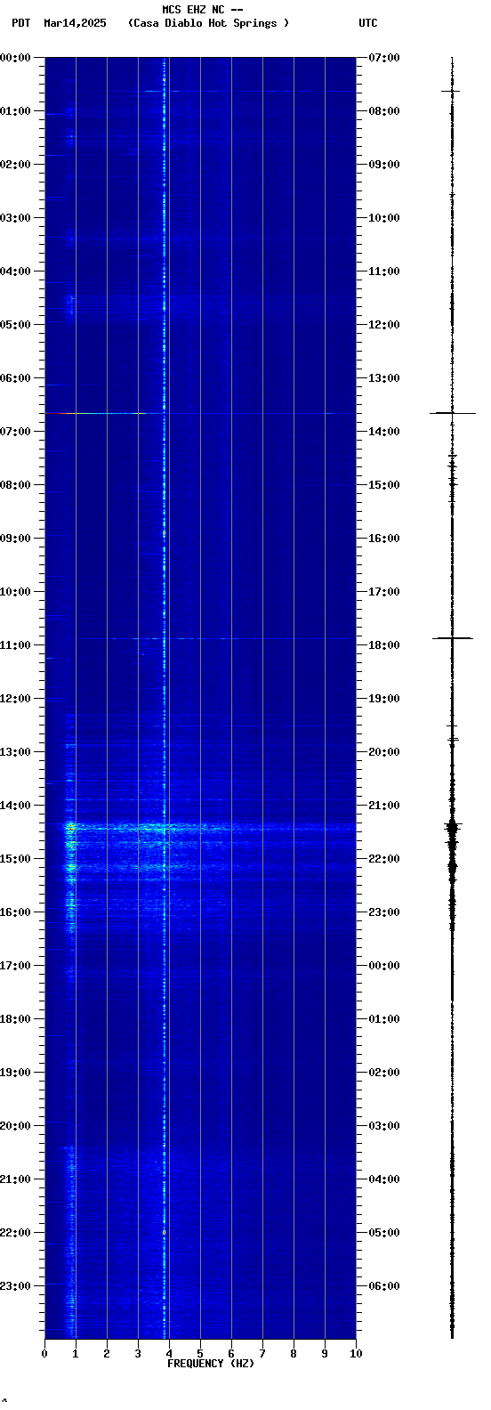Click the bright broadband burst near 14:25 PDT
Viewport: 491px width, 1410px height.
[x=200, y=827]
